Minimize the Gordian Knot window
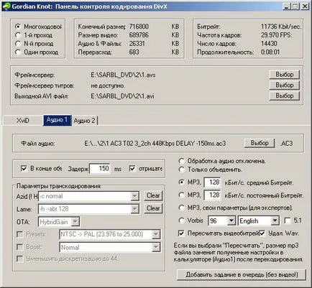The height and width of the screenshot is (288, 312). [x=286, y=6]
